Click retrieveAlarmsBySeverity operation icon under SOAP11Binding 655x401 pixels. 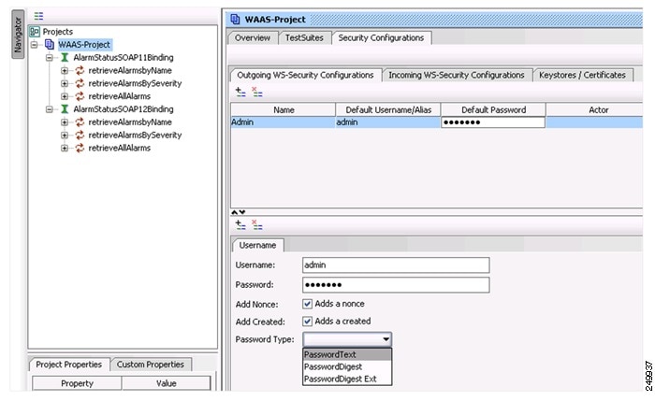click(x=80, y=83)
